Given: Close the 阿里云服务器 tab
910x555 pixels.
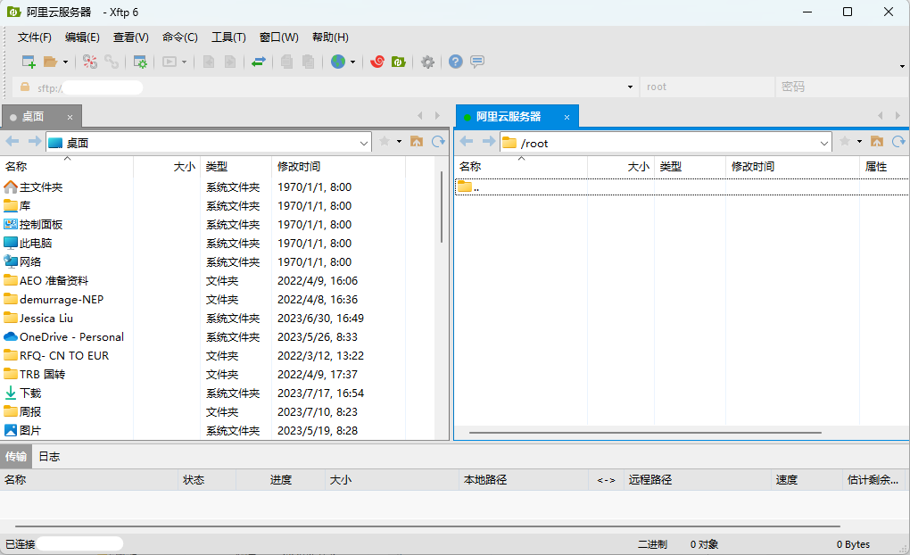Looking at the screenshot, I should click(x=567, y=117).
